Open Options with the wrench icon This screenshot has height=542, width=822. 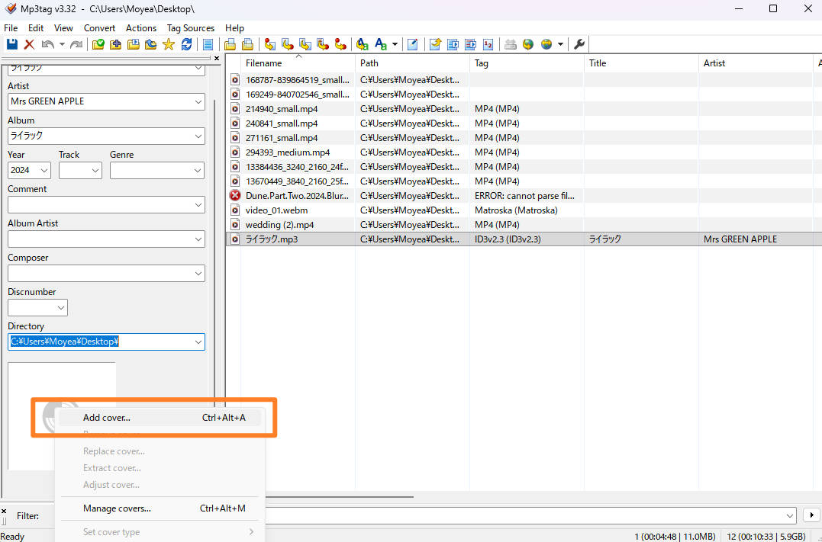[579, 45]
